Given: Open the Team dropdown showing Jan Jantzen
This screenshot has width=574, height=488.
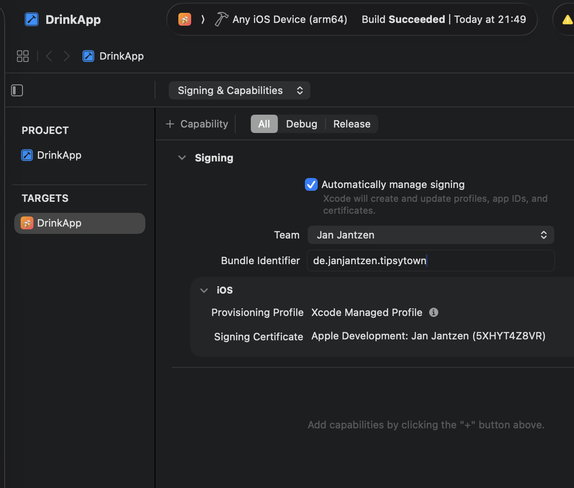Looking at the screenshot, I should (x=430, y=235).
